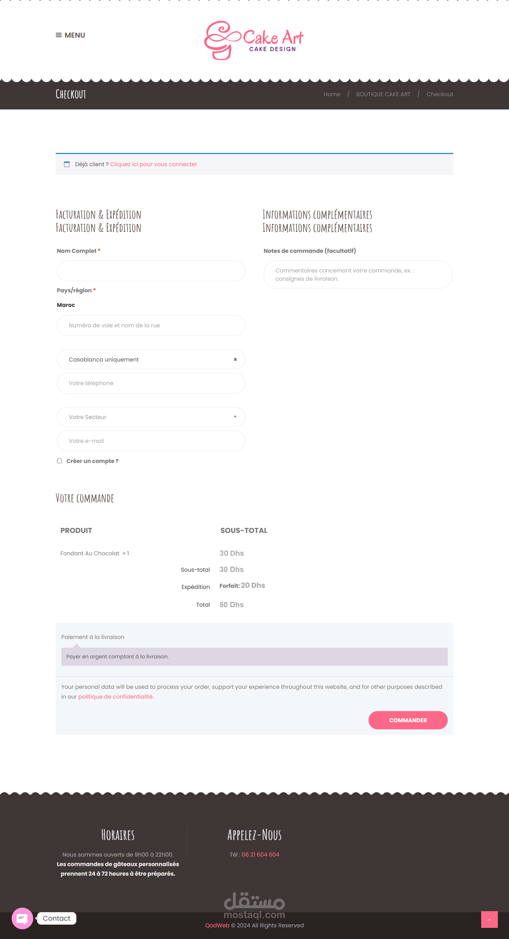Open the QodWeb footer link

(x=217, y=925)
